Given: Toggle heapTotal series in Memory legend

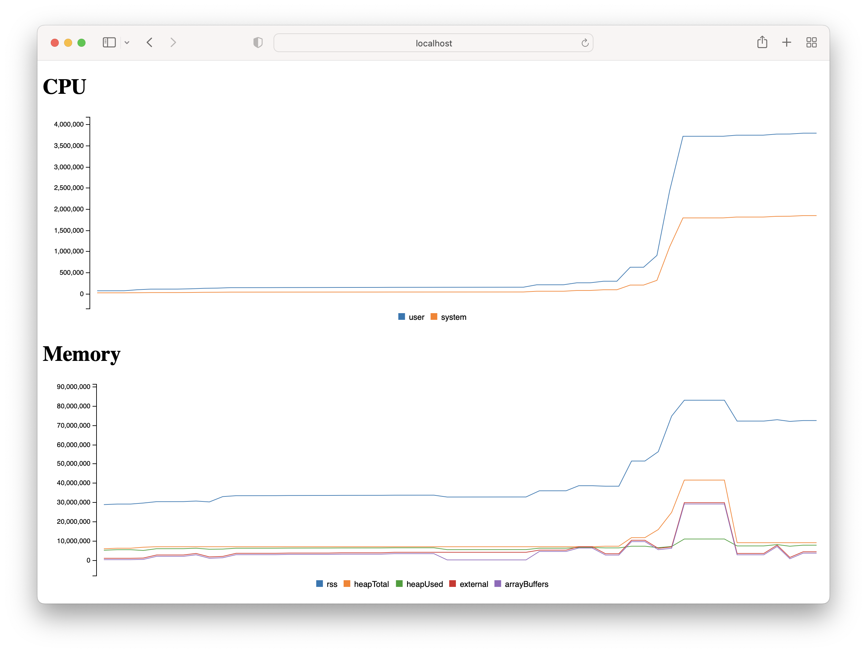Looking at the screenshot, I should [371, 584].
